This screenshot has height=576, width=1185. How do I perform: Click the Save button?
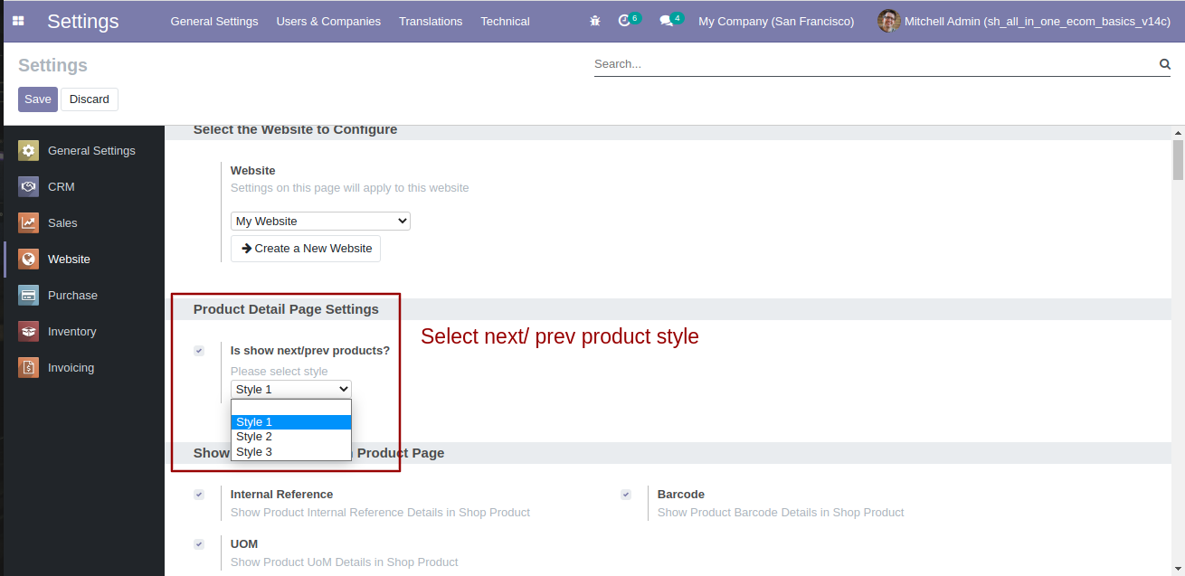(38, 99)
